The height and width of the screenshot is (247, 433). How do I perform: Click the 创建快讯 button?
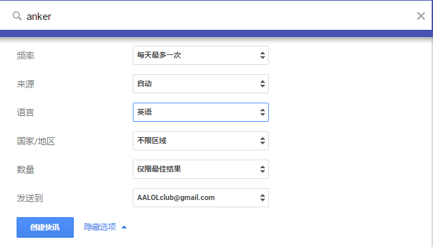45,227
